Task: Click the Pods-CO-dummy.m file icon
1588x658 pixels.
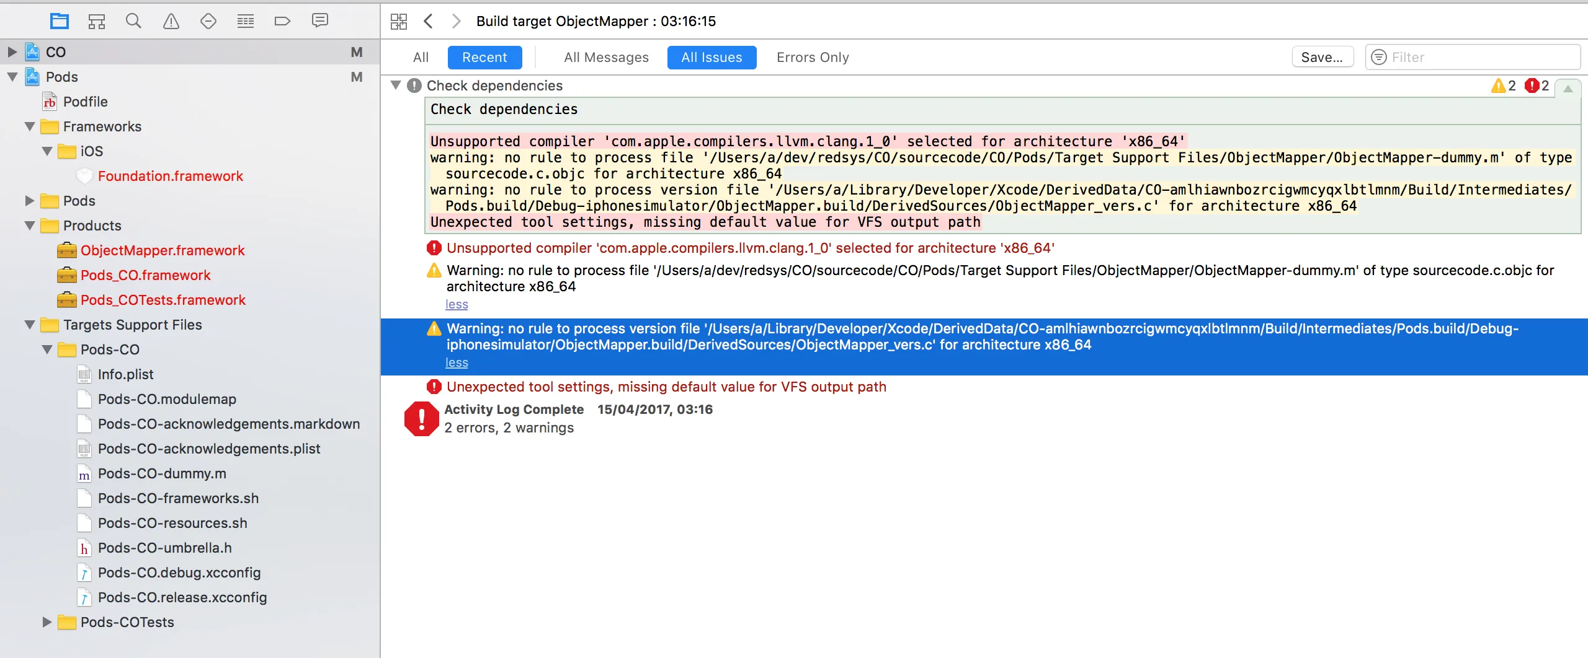Action: [x=84, y=474]
